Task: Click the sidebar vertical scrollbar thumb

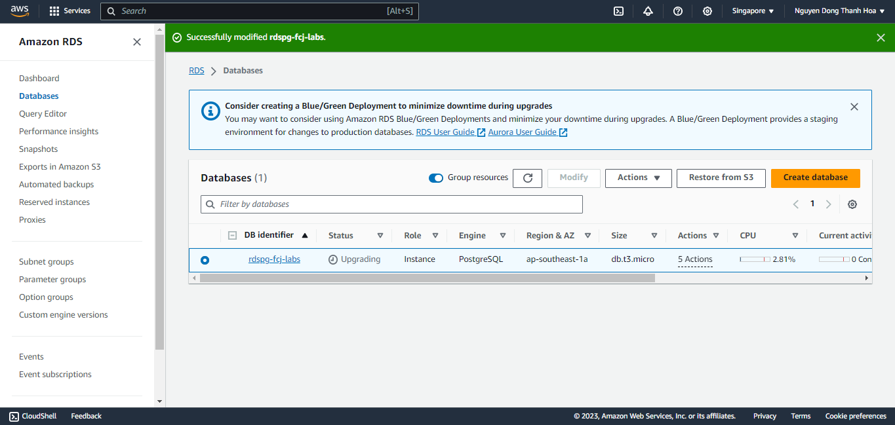Action: coord(159,192)
